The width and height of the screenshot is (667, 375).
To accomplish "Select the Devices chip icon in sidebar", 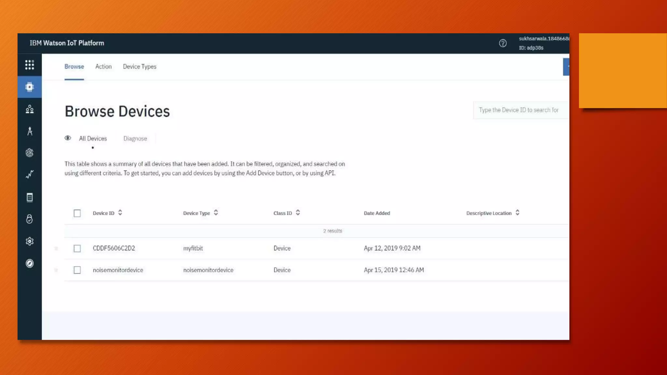I will pyautogui.click(x=30, y=87).
